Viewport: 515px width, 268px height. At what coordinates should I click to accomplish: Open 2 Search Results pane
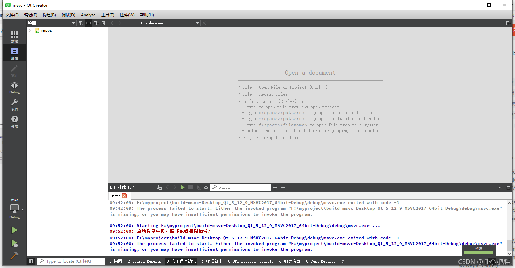click(x=144, y=261)
